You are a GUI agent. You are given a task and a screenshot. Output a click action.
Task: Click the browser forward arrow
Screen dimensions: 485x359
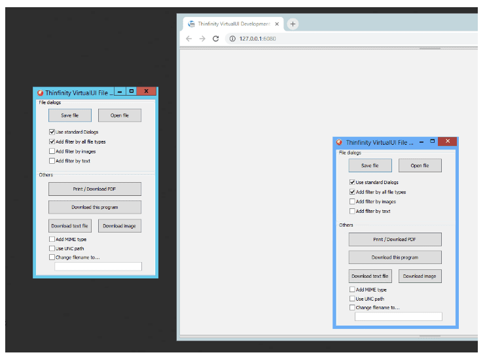(202, 39)
